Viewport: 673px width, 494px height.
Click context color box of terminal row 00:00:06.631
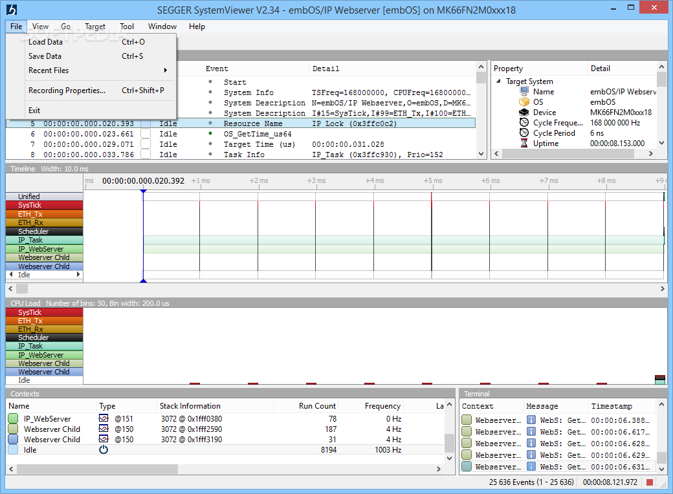coord(467,466)
